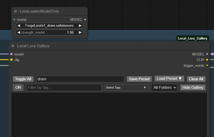Viewport: 214px width, 137px height.
Task: Focus the Filter by Tag input
Action: [64, 87]
